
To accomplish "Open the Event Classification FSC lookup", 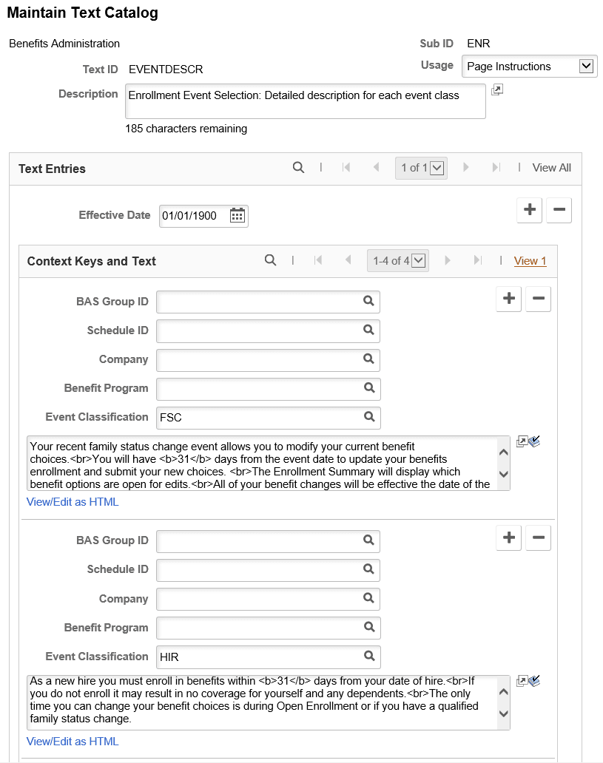I will click(368, 417).
